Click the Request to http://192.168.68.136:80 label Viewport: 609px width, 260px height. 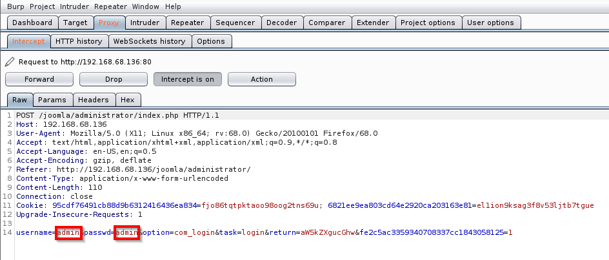(85, 62)
